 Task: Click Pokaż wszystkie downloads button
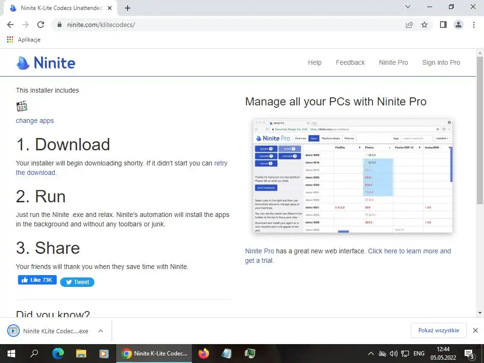tap(438, 330)
